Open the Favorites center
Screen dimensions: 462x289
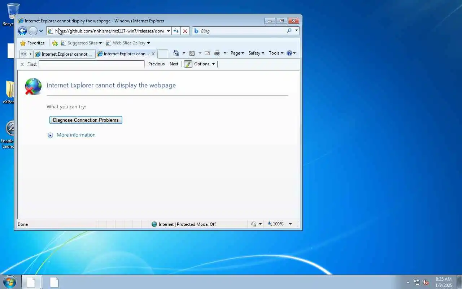coord(32,43)
